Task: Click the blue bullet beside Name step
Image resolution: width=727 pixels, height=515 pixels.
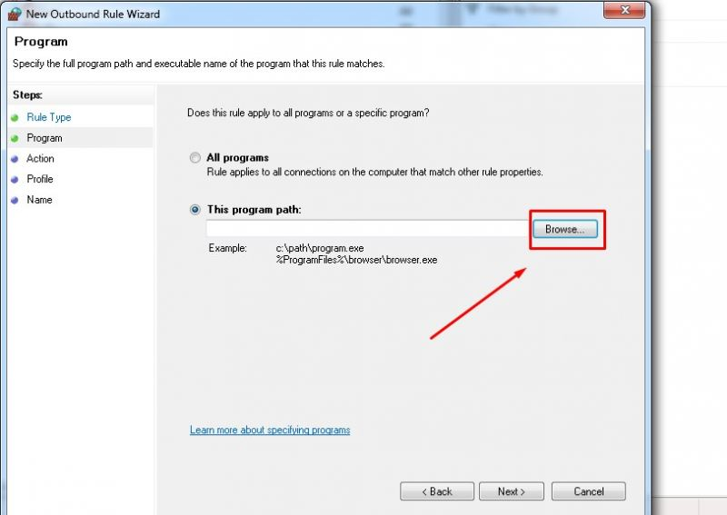Action: pos(15,200)
